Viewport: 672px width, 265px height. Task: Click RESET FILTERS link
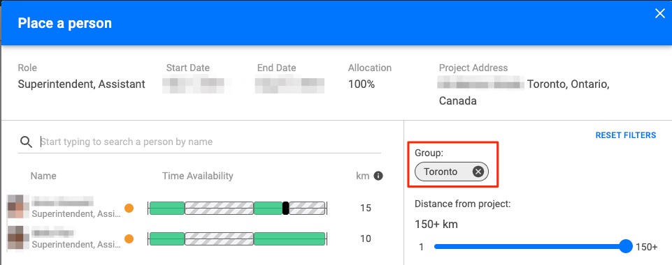(625, 135)
